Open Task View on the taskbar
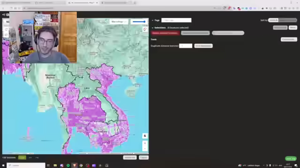300x168 pixels. pyautogui.click(x=48, y=166)
